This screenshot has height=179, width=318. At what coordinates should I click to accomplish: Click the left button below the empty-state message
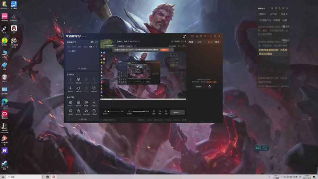pos(198,86)
